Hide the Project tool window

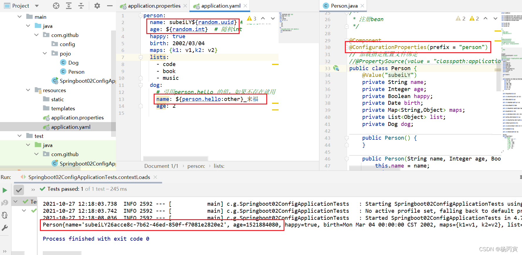(110, 6)
